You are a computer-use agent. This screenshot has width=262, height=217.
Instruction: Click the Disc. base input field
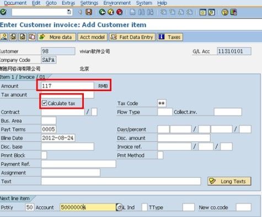(x=67, y=146)
